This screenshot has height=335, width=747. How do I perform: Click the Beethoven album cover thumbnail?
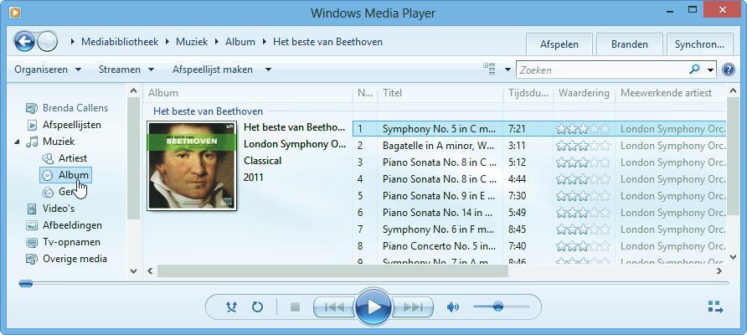pyautogui.click(x=192, y=165)
